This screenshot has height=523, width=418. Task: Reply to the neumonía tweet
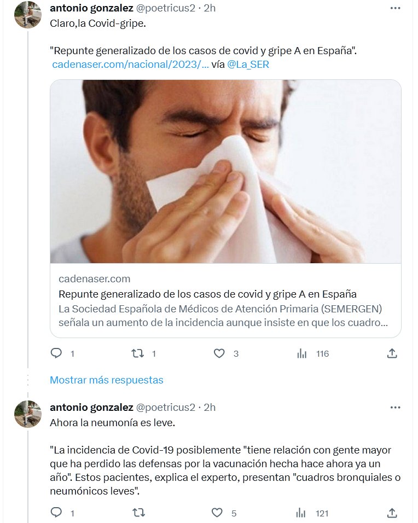(x=56, y=513)
